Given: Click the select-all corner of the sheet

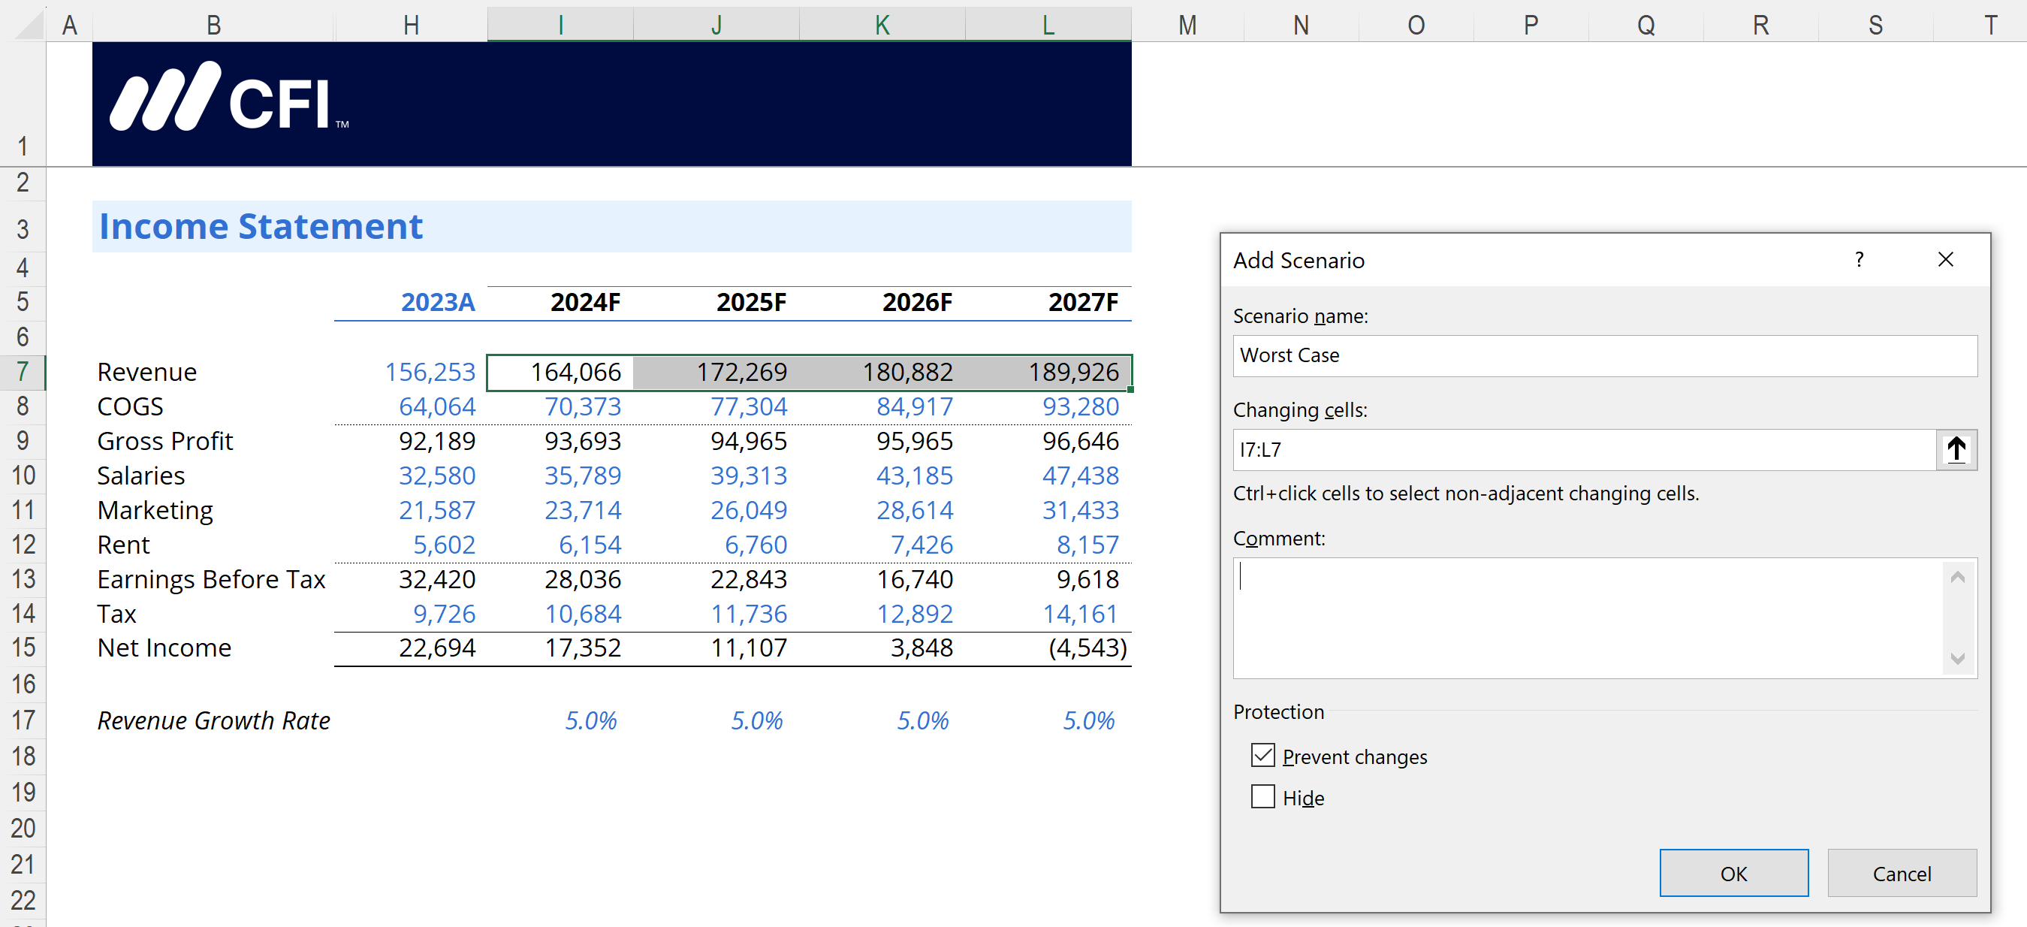Looking at the screenshot, I should [x=30, y=26].
